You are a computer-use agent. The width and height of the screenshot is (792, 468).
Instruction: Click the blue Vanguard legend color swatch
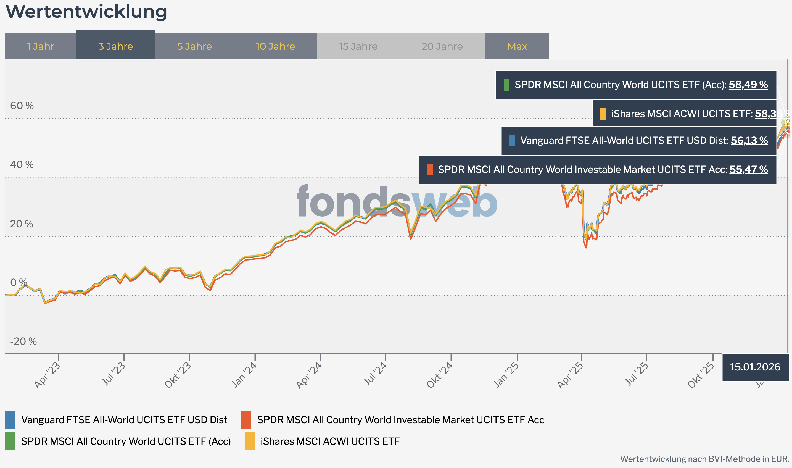(x=10, y=420)
